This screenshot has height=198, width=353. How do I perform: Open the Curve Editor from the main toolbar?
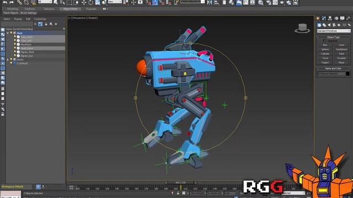[246, 2]
